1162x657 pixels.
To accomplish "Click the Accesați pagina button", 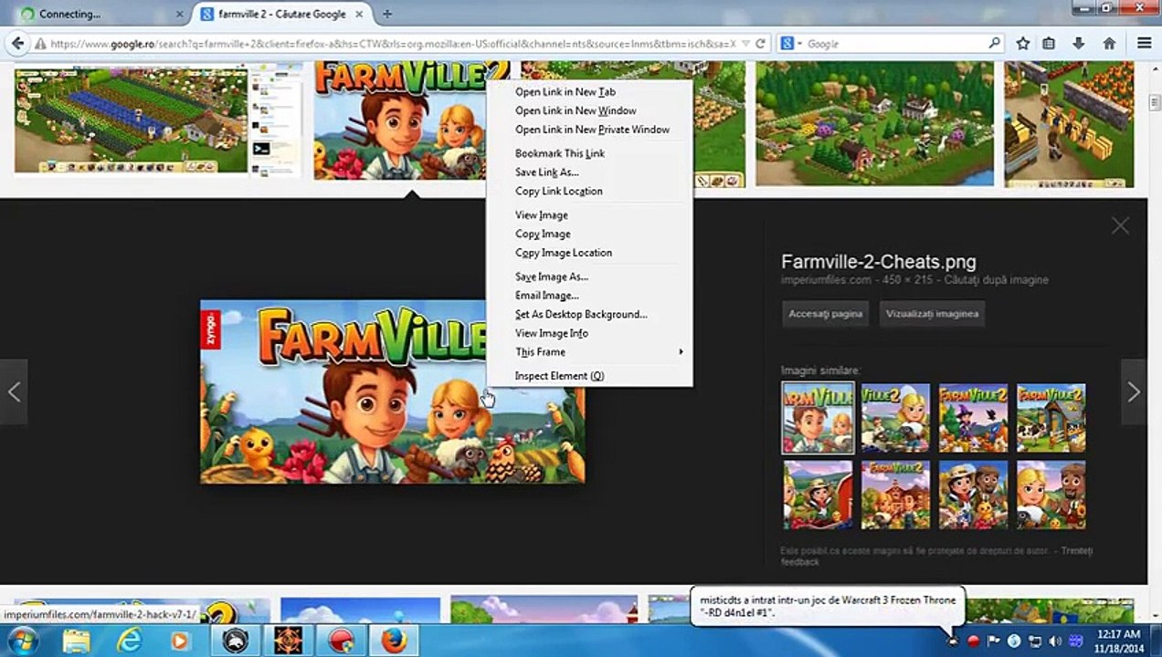I will tap(825, 314).
